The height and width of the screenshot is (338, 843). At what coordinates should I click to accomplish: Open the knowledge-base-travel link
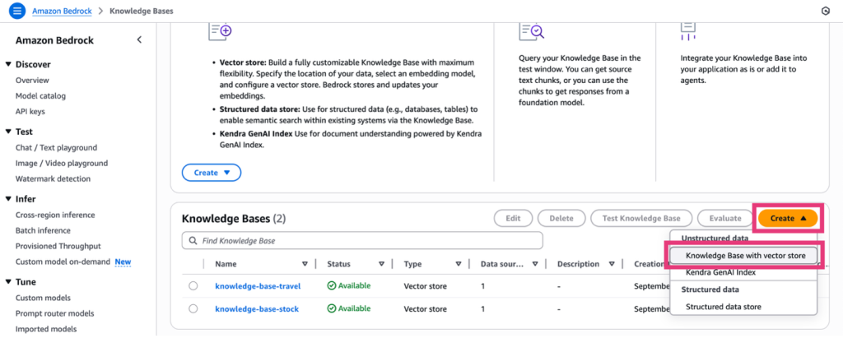(x=258, y=286)
